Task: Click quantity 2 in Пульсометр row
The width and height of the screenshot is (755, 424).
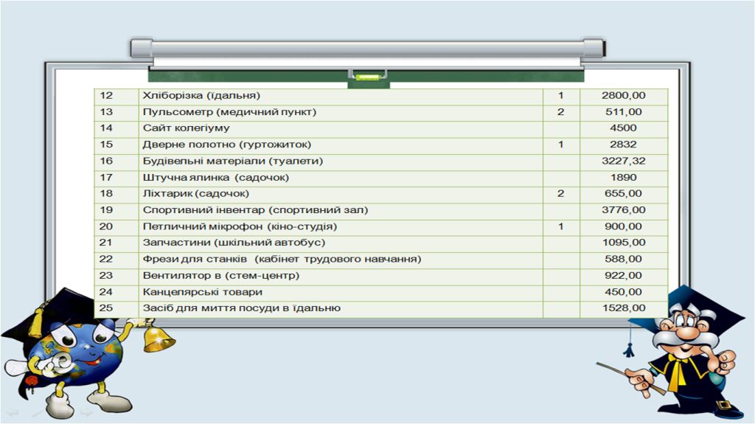Action: (x=561, y=112)
